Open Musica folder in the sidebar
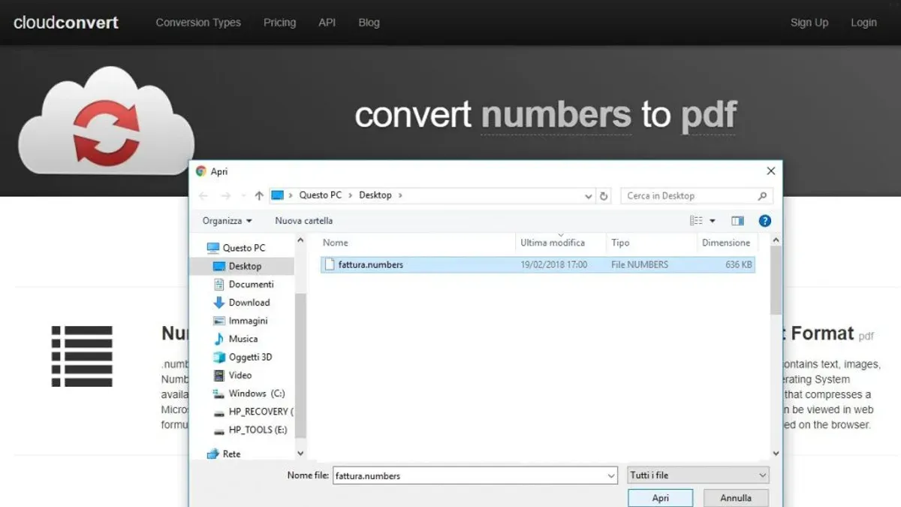The width and height of the screenshot is (901, 507). pos(236,339)
